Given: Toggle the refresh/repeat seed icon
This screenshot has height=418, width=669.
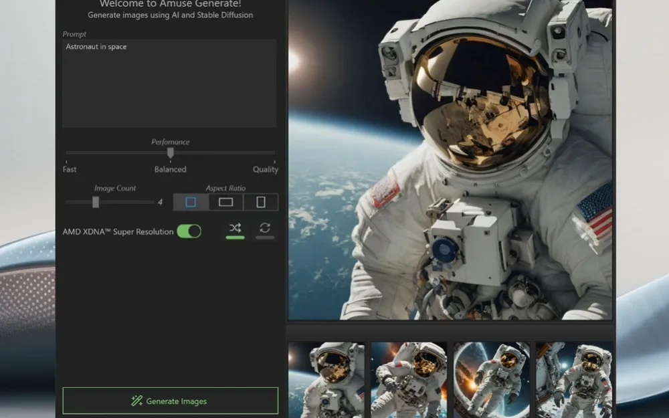Looking at the screenshot, I should point(265,230).
